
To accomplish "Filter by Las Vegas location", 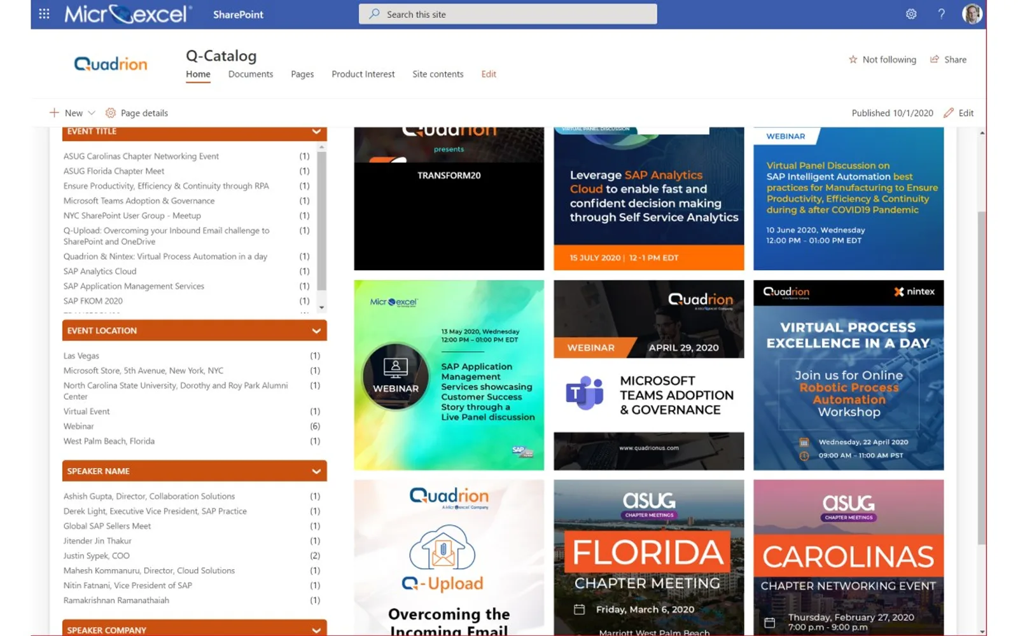I will click(x=81, y=356).
